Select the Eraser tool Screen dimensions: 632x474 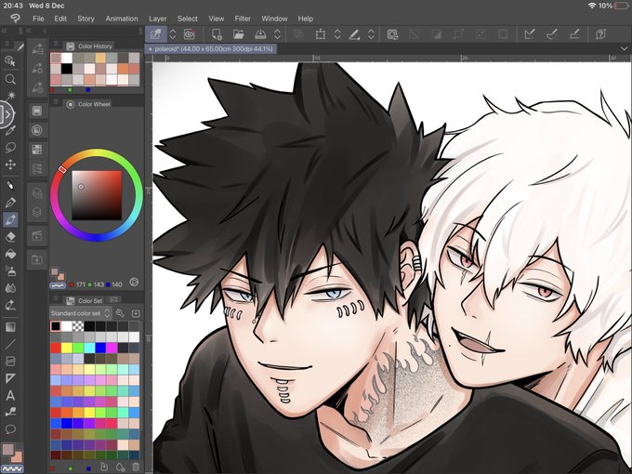pos(10,237)
